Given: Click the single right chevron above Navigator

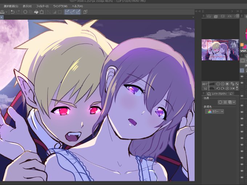Looking at the screenshot, I should (232, 11).
